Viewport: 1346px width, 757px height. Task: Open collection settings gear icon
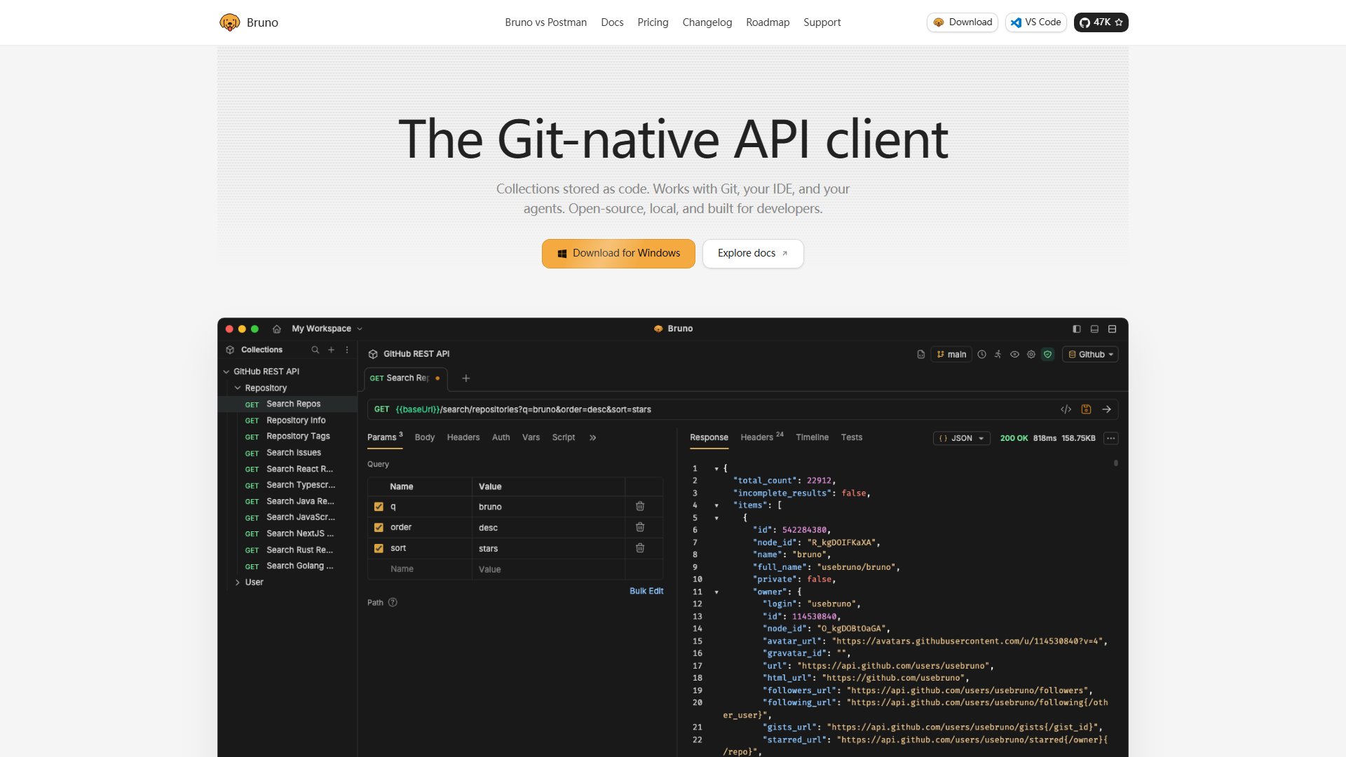pyautogui.click(x=1031, y=355)
